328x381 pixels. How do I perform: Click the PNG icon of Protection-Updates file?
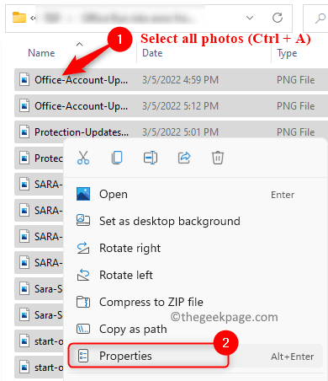pos(24,132)
